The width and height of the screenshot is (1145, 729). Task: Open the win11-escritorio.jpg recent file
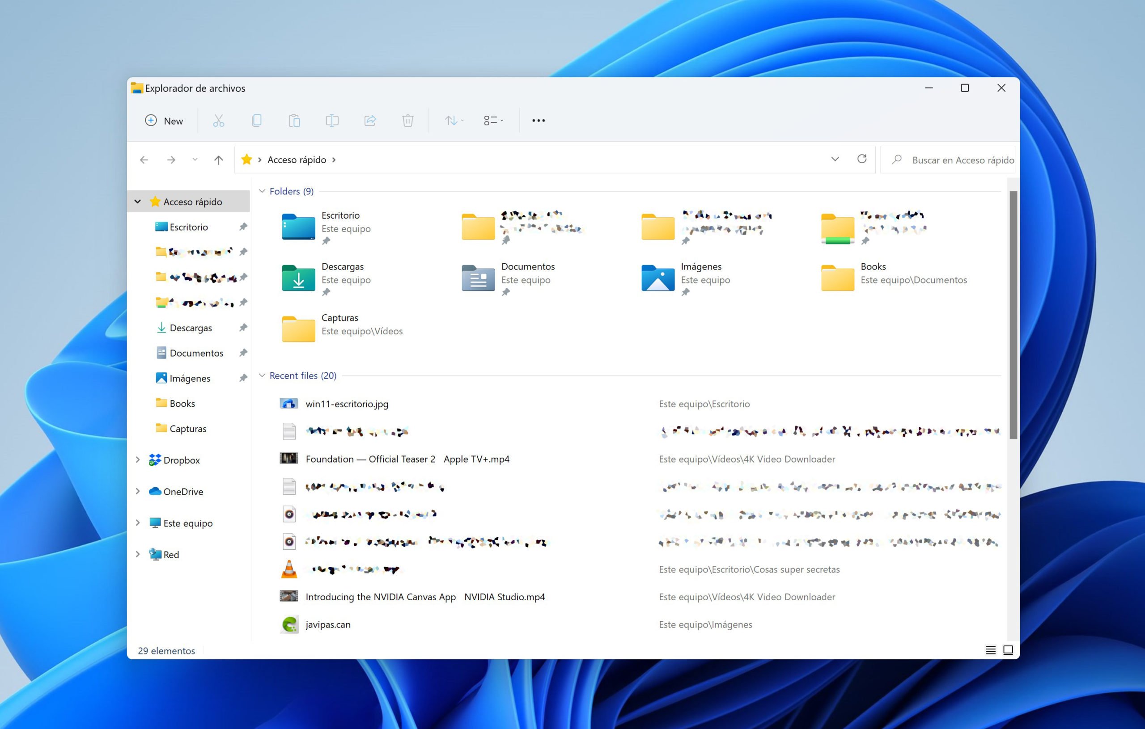coord(347,404)
